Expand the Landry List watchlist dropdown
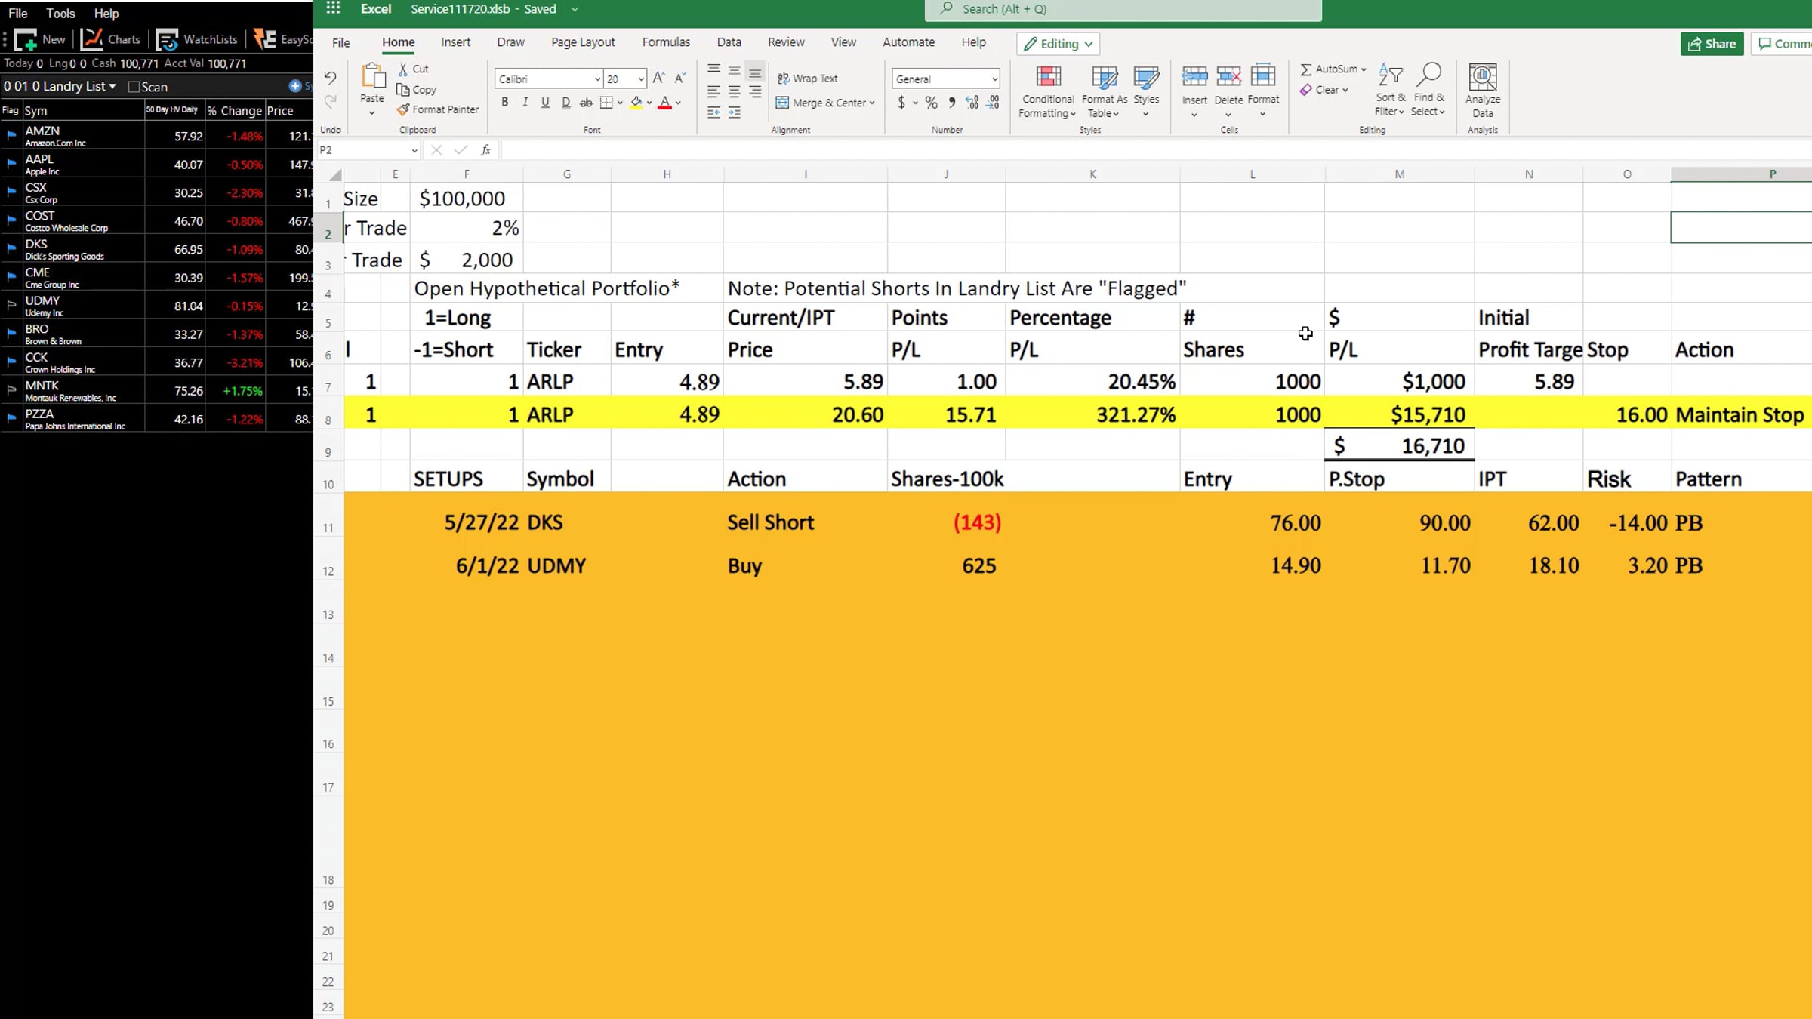Screen dimensions: 1812x1019 point(112,86)
